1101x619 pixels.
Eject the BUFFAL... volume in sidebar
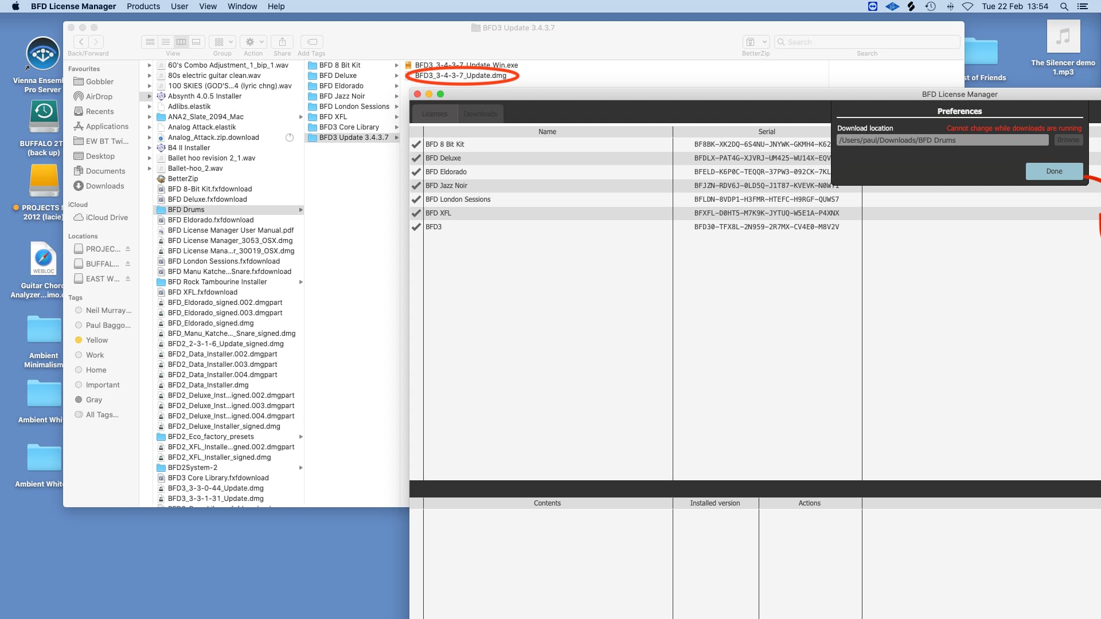pos(127,264)
